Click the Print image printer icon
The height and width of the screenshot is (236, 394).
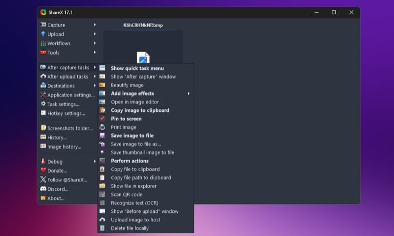click(102, 127)
